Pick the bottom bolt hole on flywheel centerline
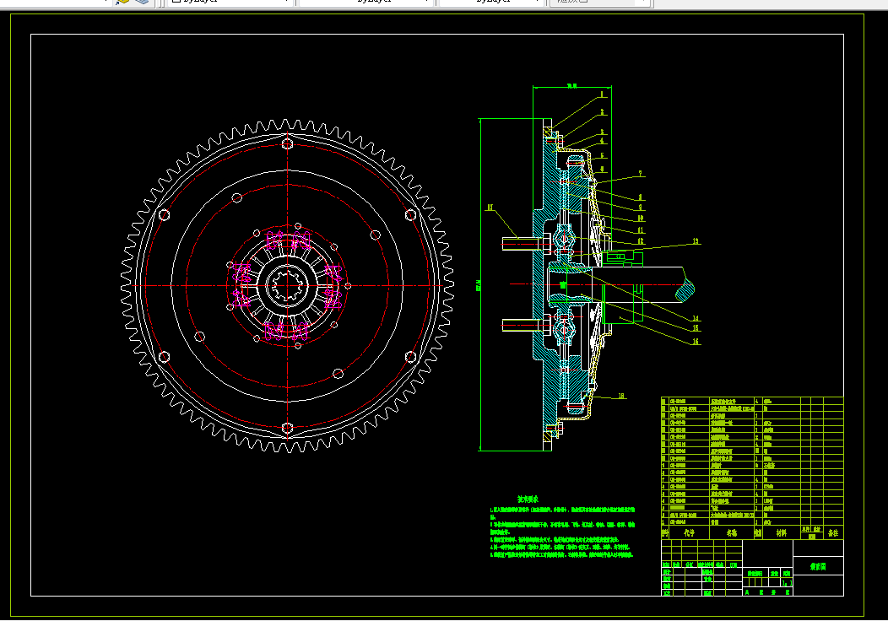888x621 pixels. 287,428
